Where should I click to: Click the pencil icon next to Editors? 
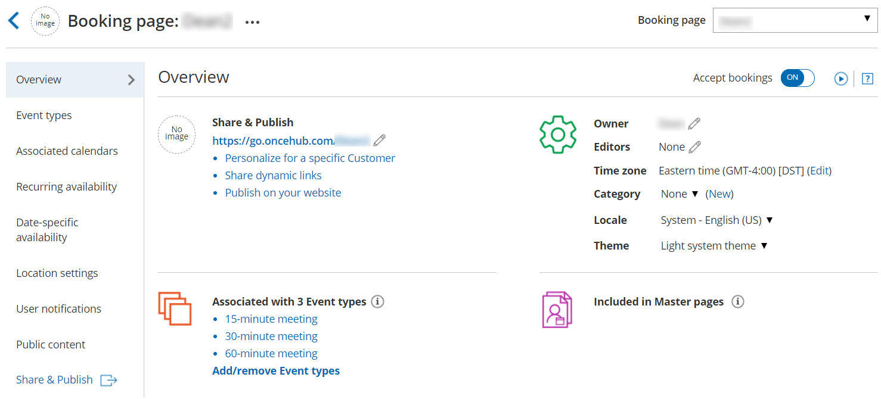pyautogui.click(x=694, y=146)
